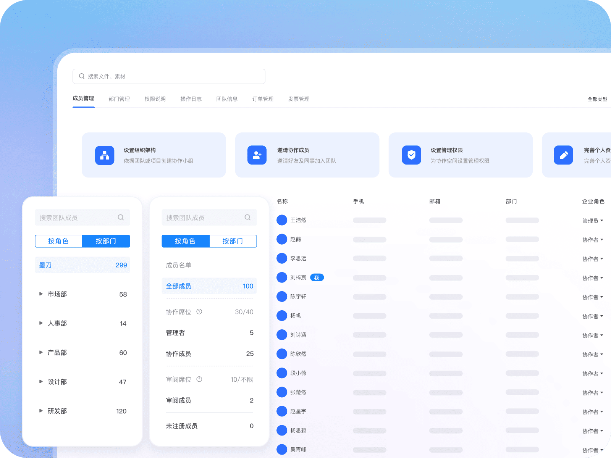The image size is (611, 458).
Task: Switch to the 操作日志 tab
Action: tap(191, 99)
